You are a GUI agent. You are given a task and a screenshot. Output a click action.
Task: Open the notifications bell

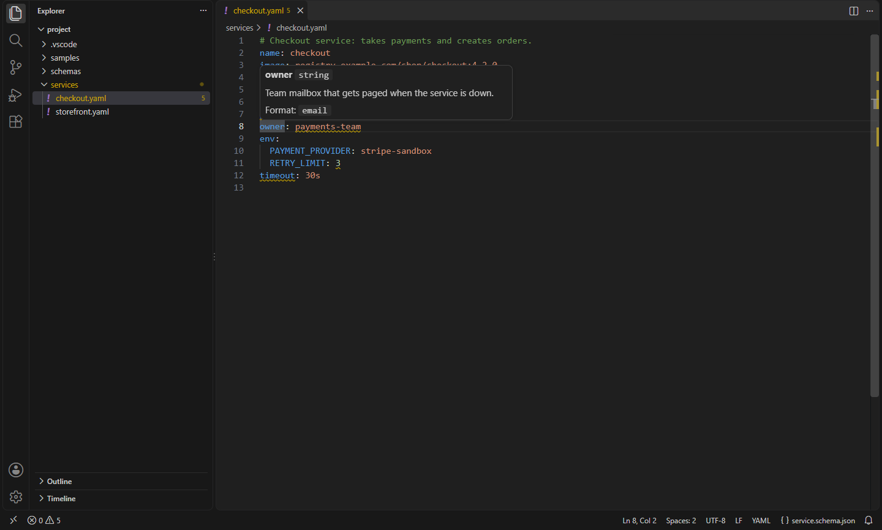869,520
